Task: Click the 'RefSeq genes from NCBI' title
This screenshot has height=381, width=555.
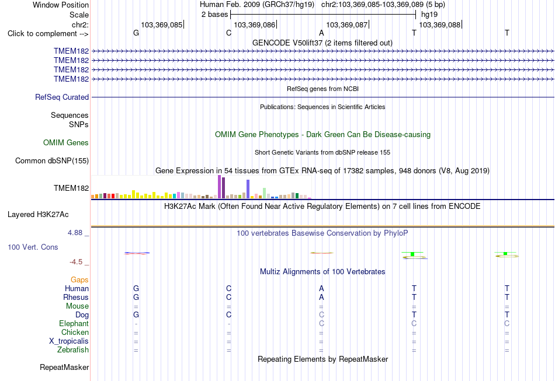Action: click(x=322, y=89)
